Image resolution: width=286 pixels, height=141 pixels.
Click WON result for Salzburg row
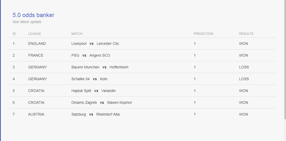coord(244,114)
